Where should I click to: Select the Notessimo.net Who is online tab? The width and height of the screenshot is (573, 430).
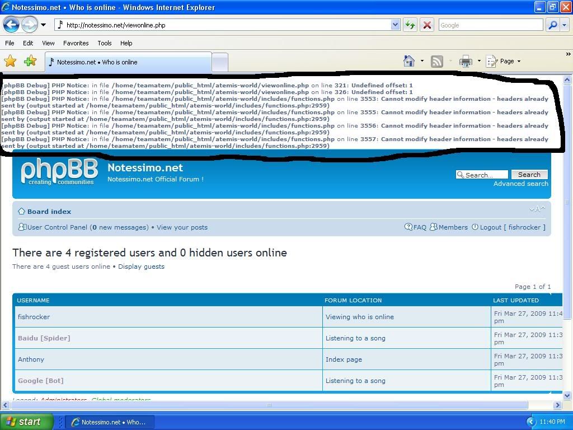[x=128, y=62]
